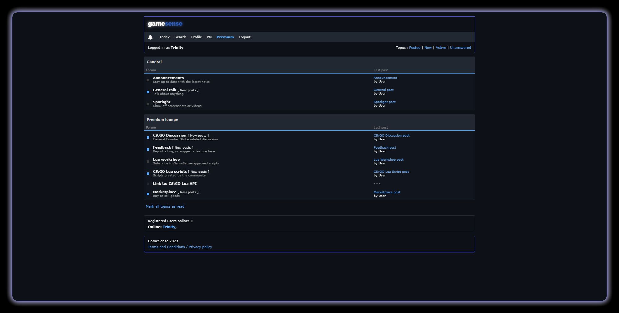Click the General category heading
Image resolution: width=619 pixels, height=313 pixels.
(154, 62)
